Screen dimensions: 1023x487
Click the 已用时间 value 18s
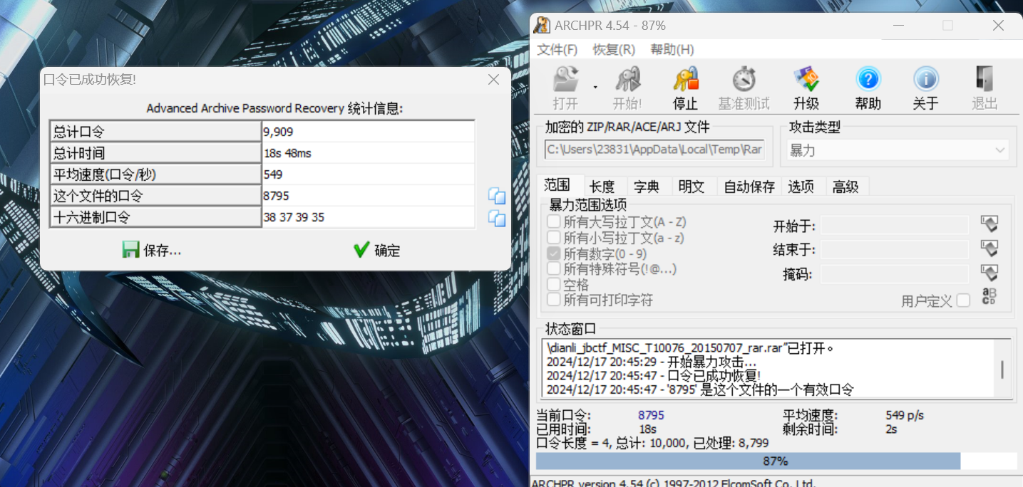647,429
